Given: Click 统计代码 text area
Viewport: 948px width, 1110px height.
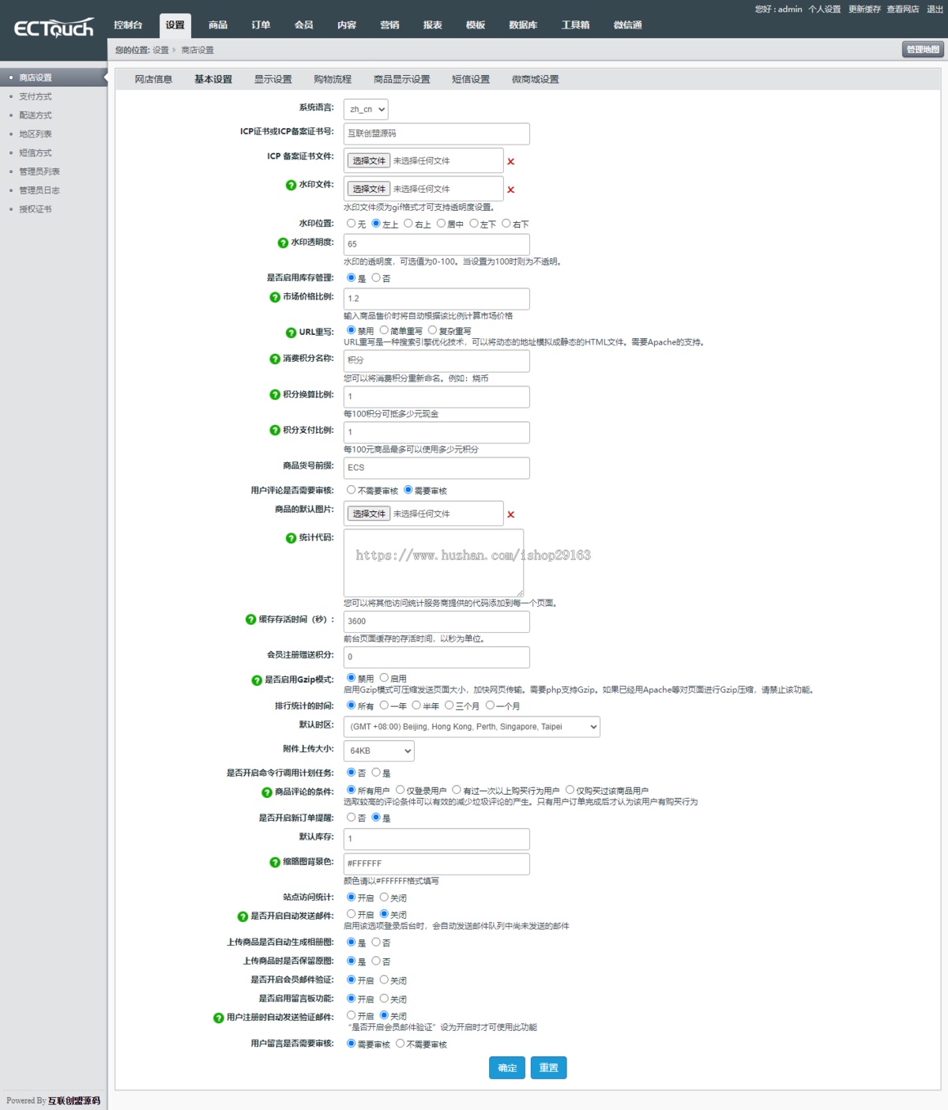Looking at the screenshot, I should click(x=433, y=563).
